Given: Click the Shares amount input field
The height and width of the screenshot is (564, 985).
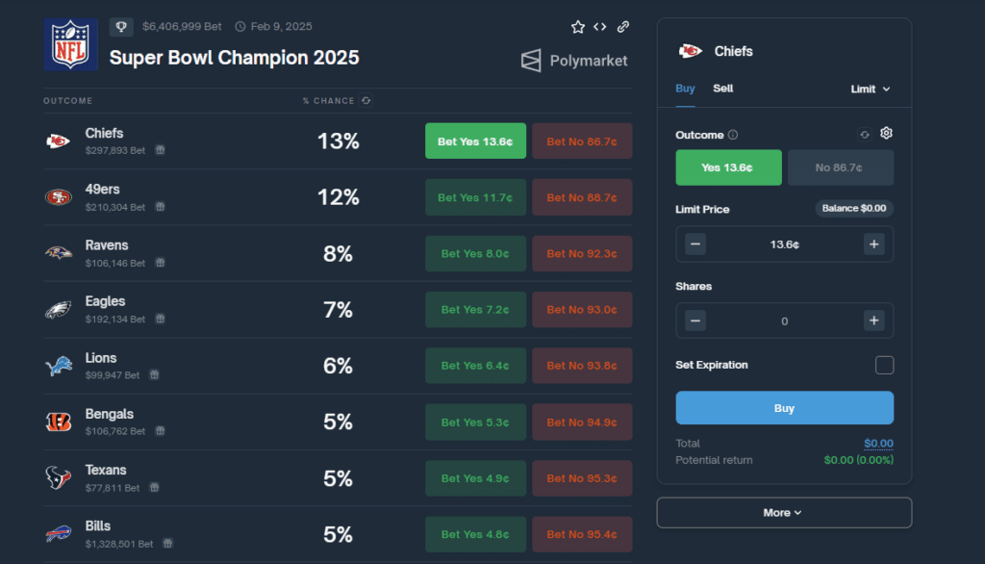Looking at the screenshot, I should coord(784,320).
